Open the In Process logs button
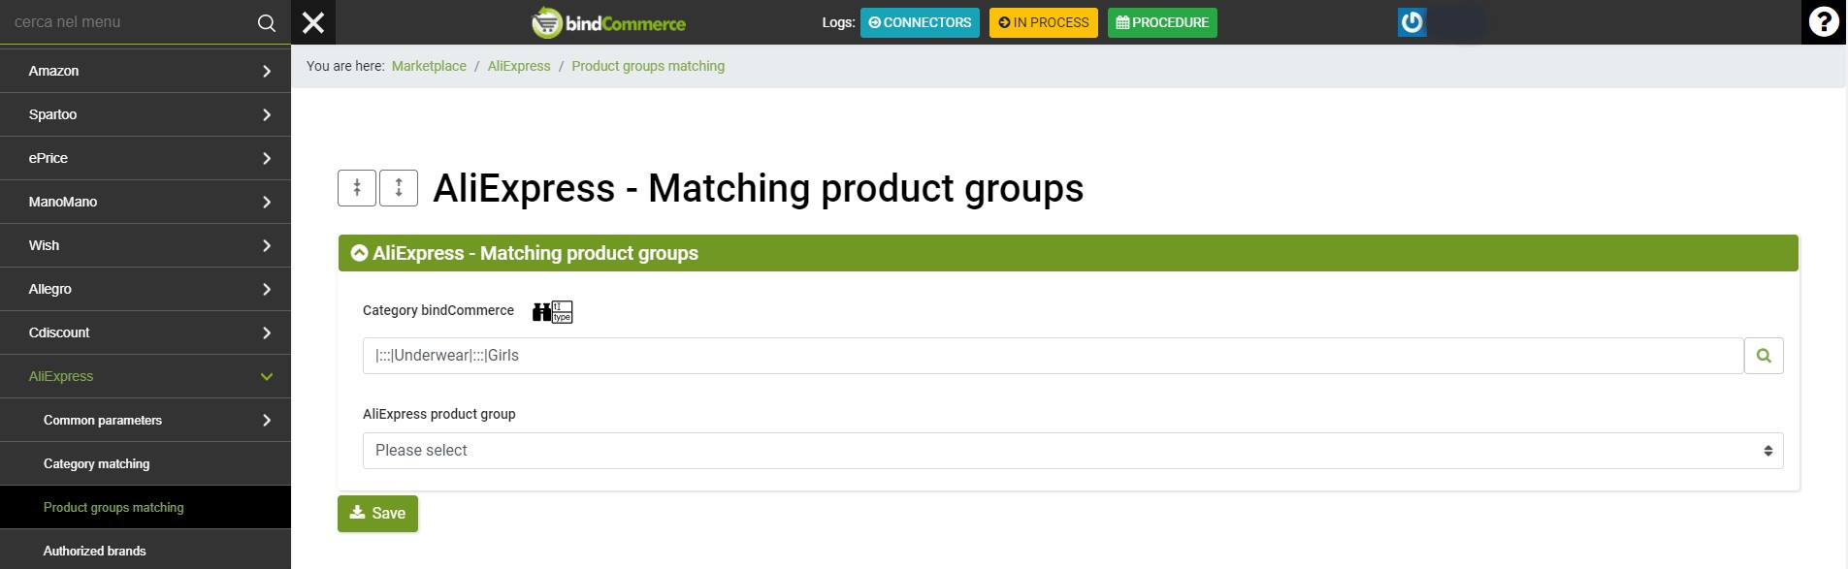The image size is (1848, 569). pyautogui.click(x=1044, y=22)
